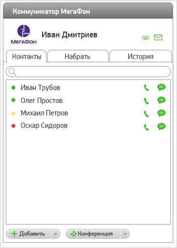Select contact Иван Трубов

[40, 88]
